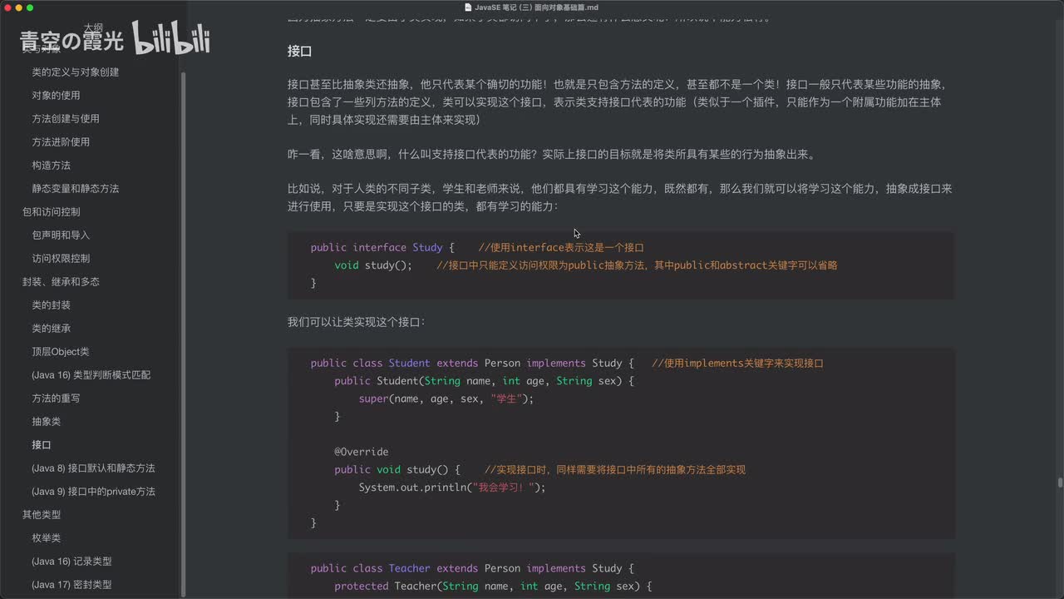Open outline item 类的定义与对象创建

click(x=75, y=72)
